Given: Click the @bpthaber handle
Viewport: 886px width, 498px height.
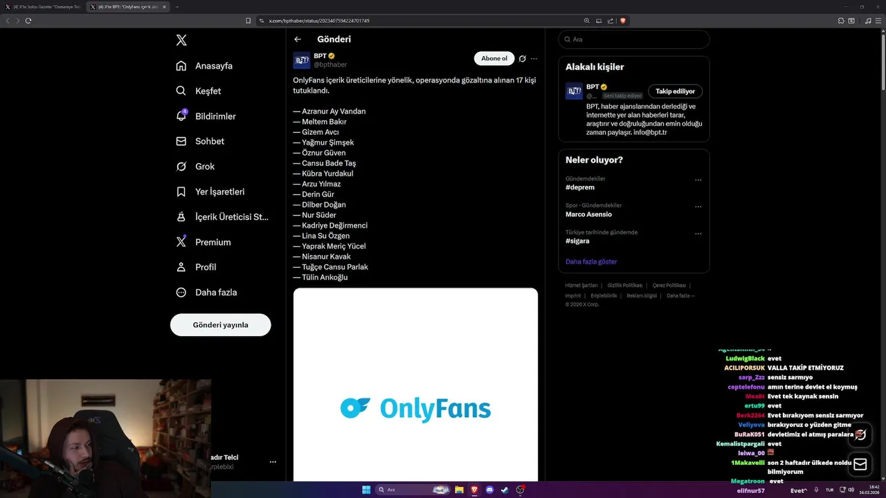Looking at the screenshot, I should click(330, 64).
